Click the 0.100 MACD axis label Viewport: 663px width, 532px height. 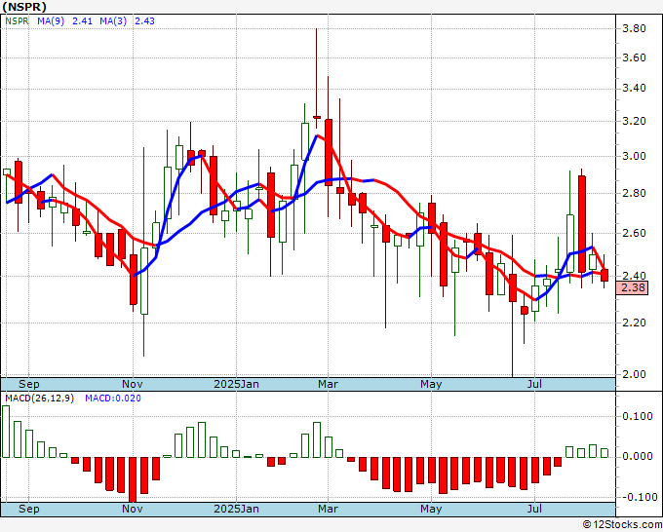pyautogui.click(x=638, y=416)
